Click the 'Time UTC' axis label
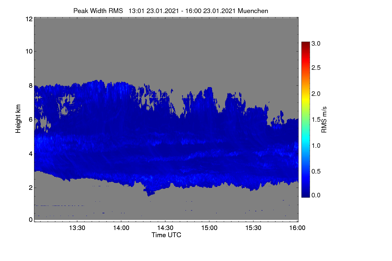 click(166, 235)
